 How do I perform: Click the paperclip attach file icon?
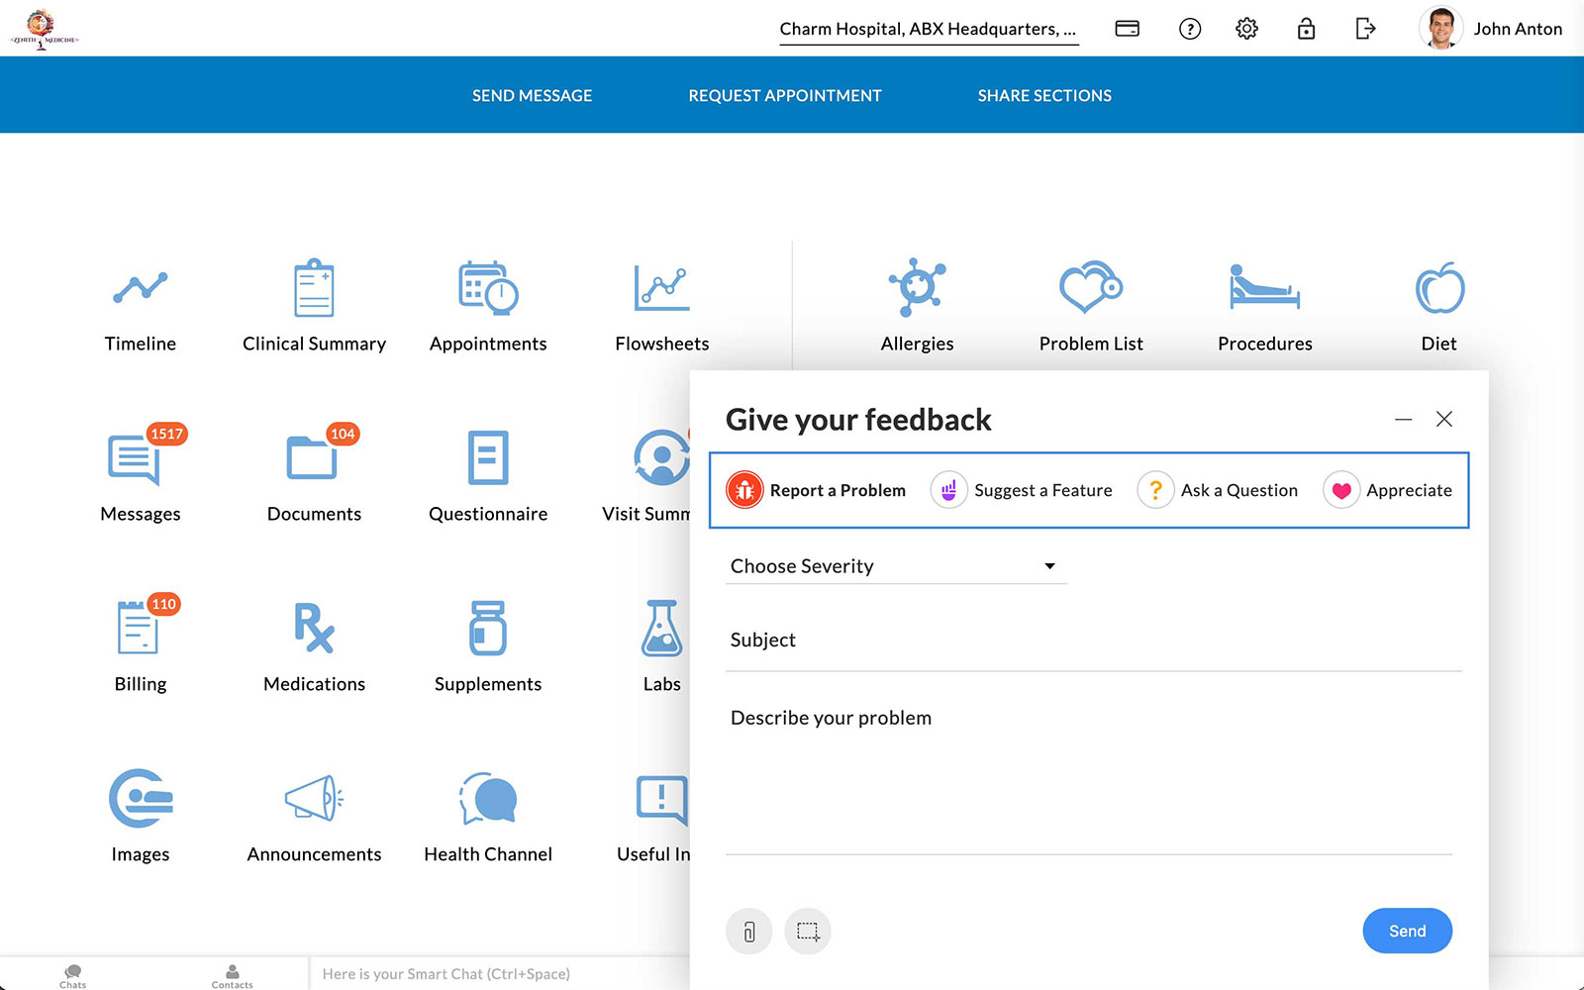[x=749, y=932]
